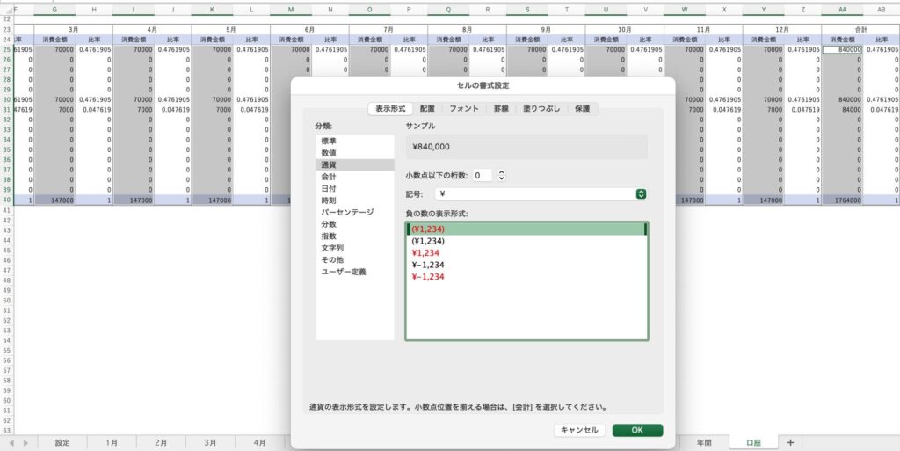The height and width of the screenshot is (451, 900).
Task: Pick ユーザー定義 from the category list
Action: point(344,272)
